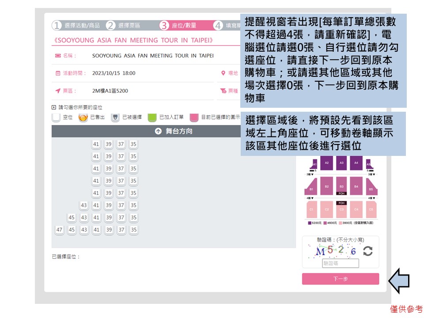Check seat 45 in the row beginning with 45

point(72,218)
